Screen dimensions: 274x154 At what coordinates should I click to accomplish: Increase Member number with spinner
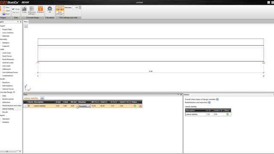pyautogui.click(x=80, y=7)
